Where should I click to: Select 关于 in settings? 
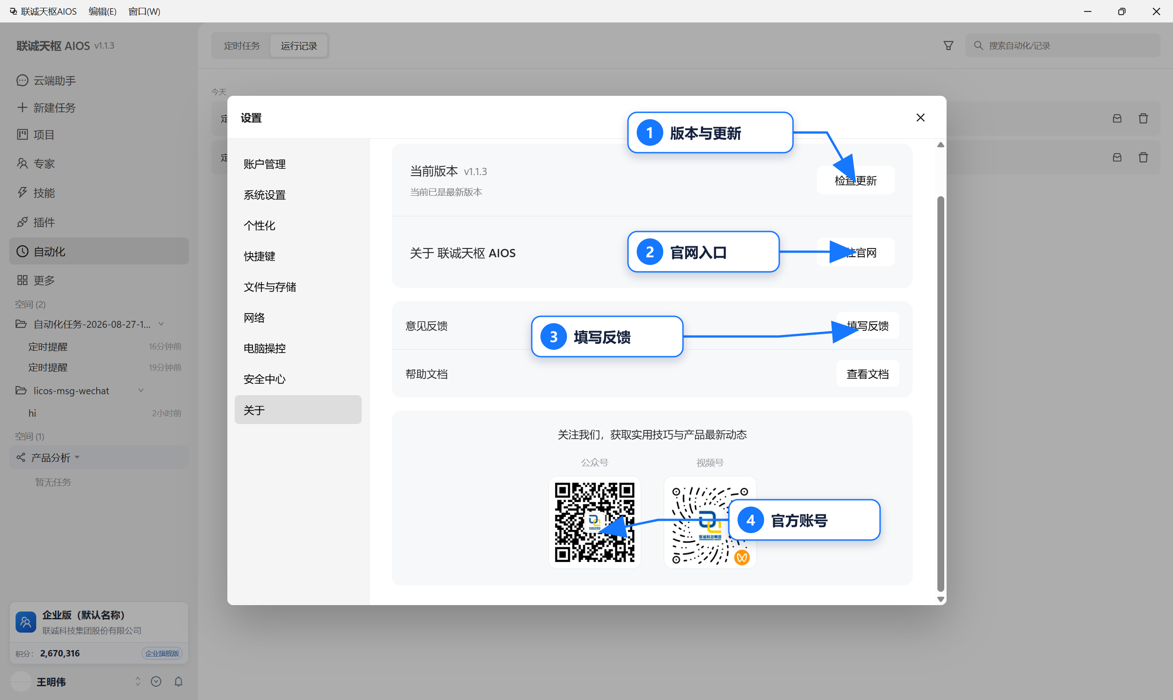[x=298, y=409]
